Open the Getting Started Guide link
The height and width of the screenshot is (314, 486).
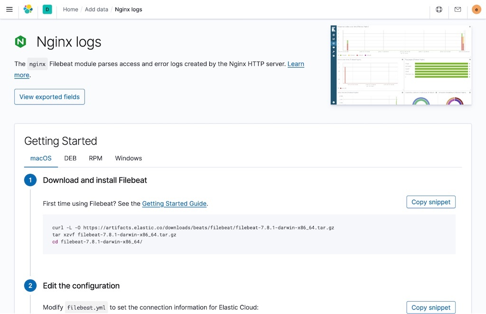pyautogui.click(x=174, y=204)
